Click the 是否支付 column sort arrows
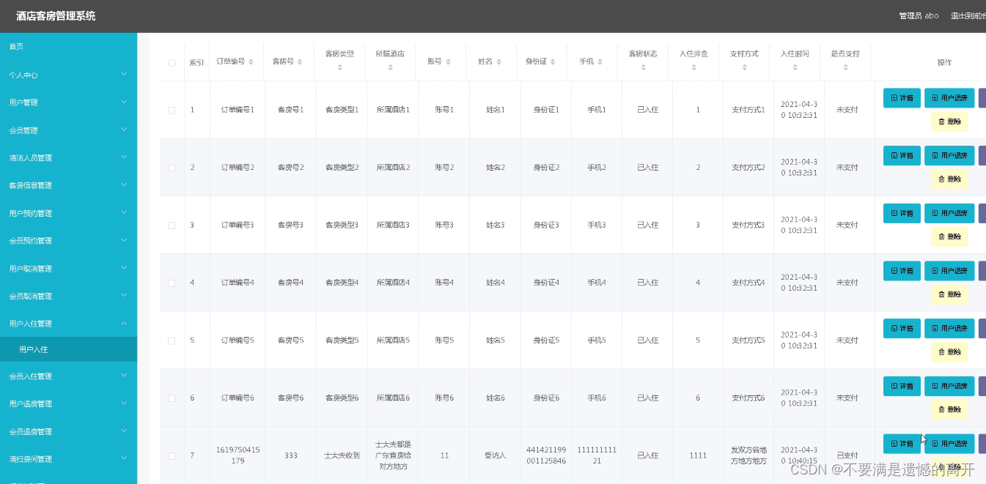986x484 pixels. point(845,67)
